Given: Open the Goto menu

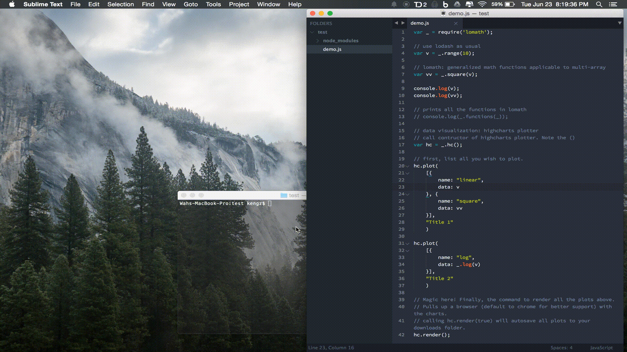Looking at the screenshot, I should click(x=191, y=4).
